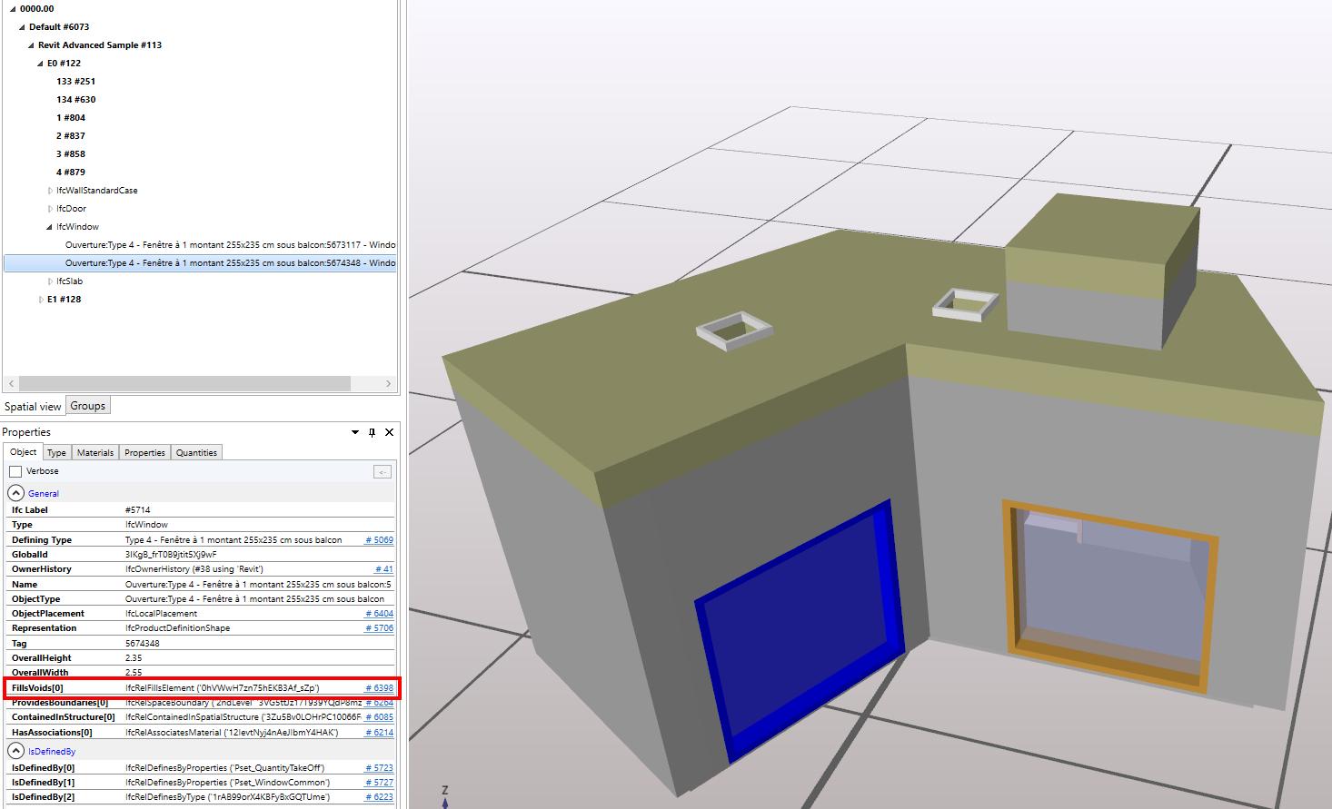Click the Tag value 5674348
The height and width of the screenshot is (809, 1332).
[142, 644]
